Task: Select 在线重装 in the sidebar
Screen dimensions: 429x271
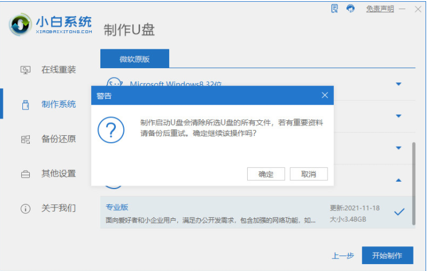Action: pos(58,70)
